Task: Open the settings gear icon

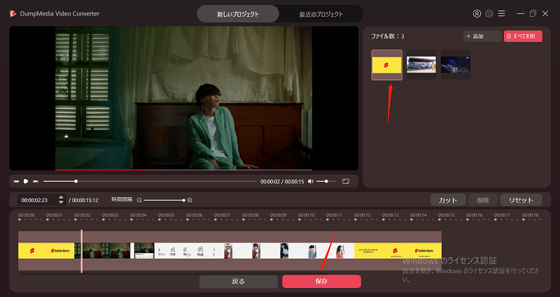Action: (489, 13)
